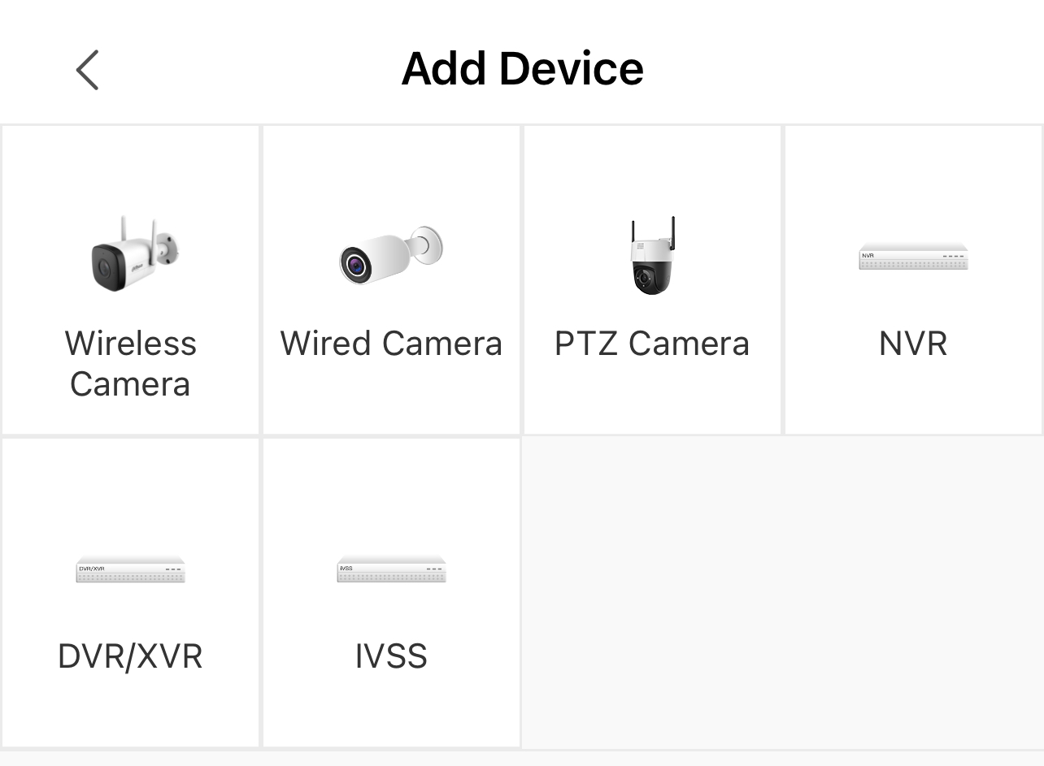
Task: Choose the Wired Camera device image
Action: coord(391,255)
